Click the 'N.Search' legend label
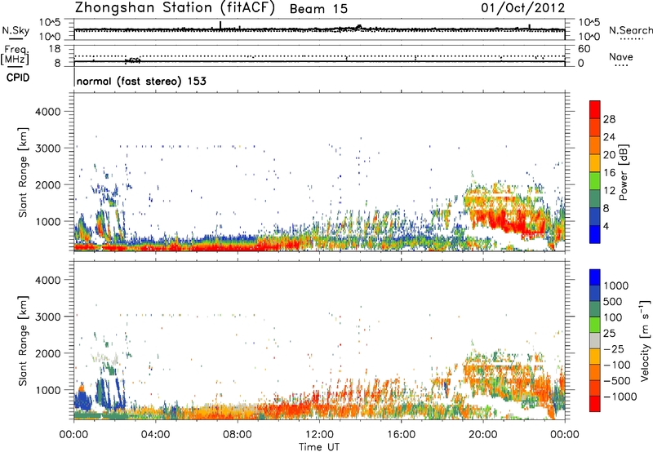 [630, 30]
